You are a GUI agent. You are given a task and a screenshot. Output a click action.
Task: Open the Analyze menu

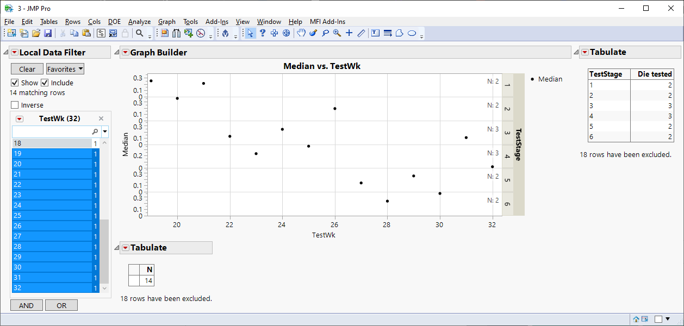[139, 22]
